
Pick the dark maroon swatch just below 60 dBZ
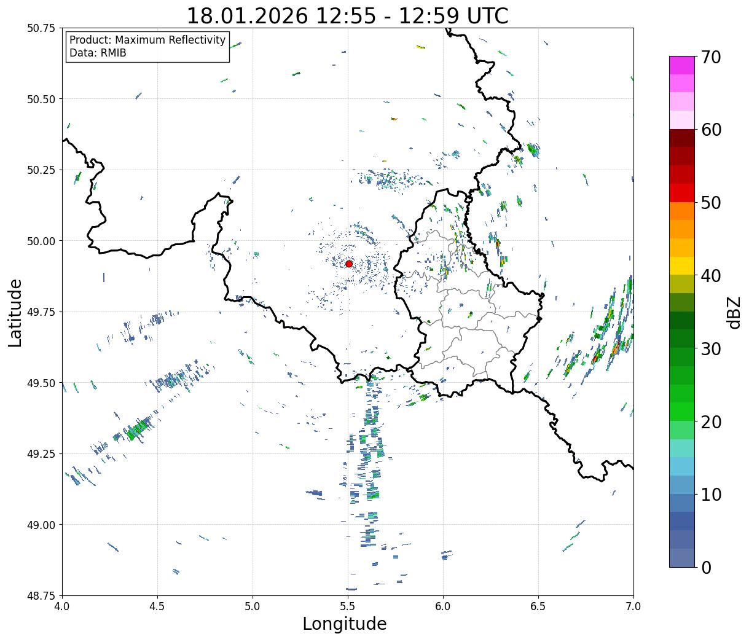pyautogui.click(x=682, y=138)
